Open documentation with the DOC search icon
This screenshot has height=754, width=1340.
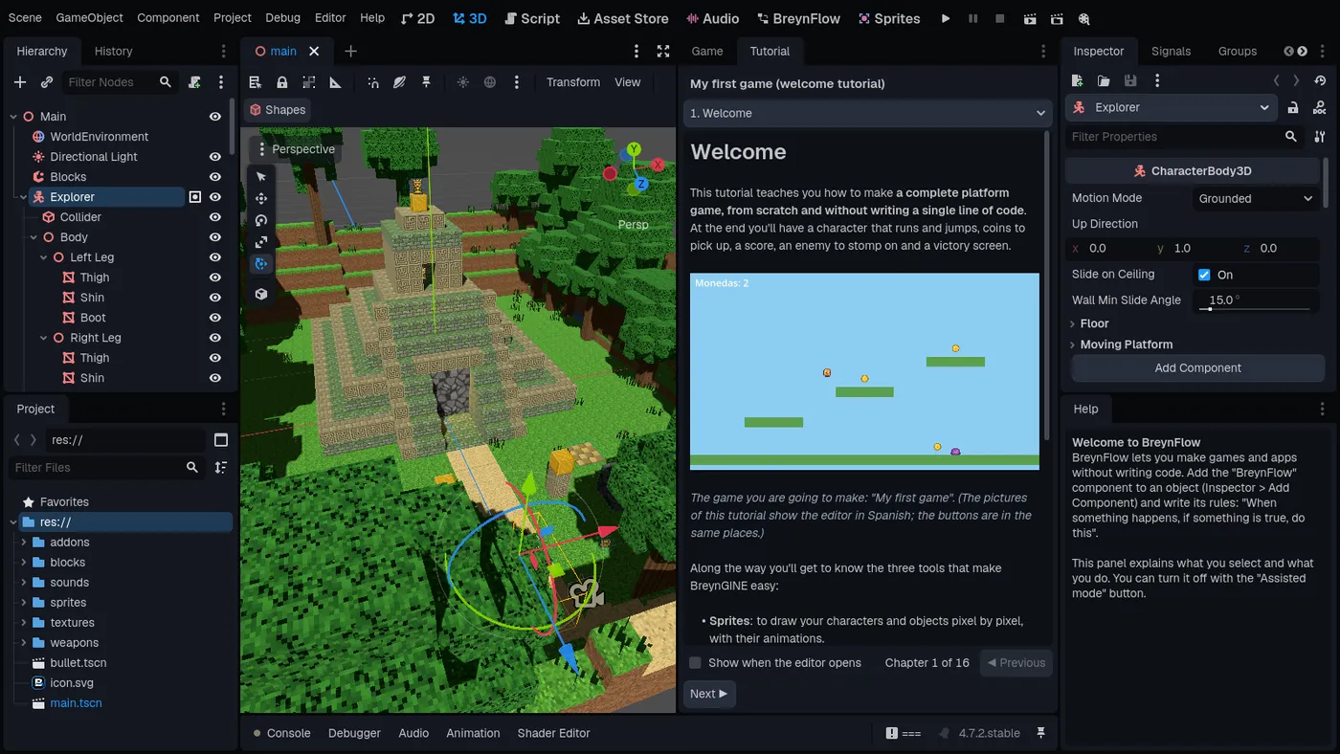(x=1320, y=107)
